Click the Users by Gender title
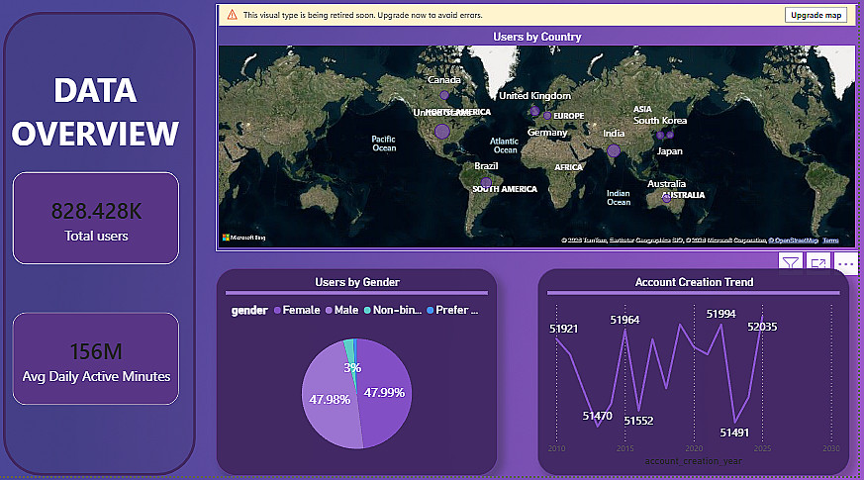This screenshot has height=480, width=864. (357, 282)
